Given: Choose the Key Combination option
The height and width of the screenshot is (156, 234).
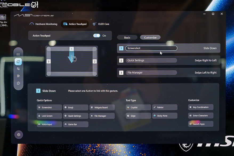Looking at the screenshot, I should pos(201,107).
